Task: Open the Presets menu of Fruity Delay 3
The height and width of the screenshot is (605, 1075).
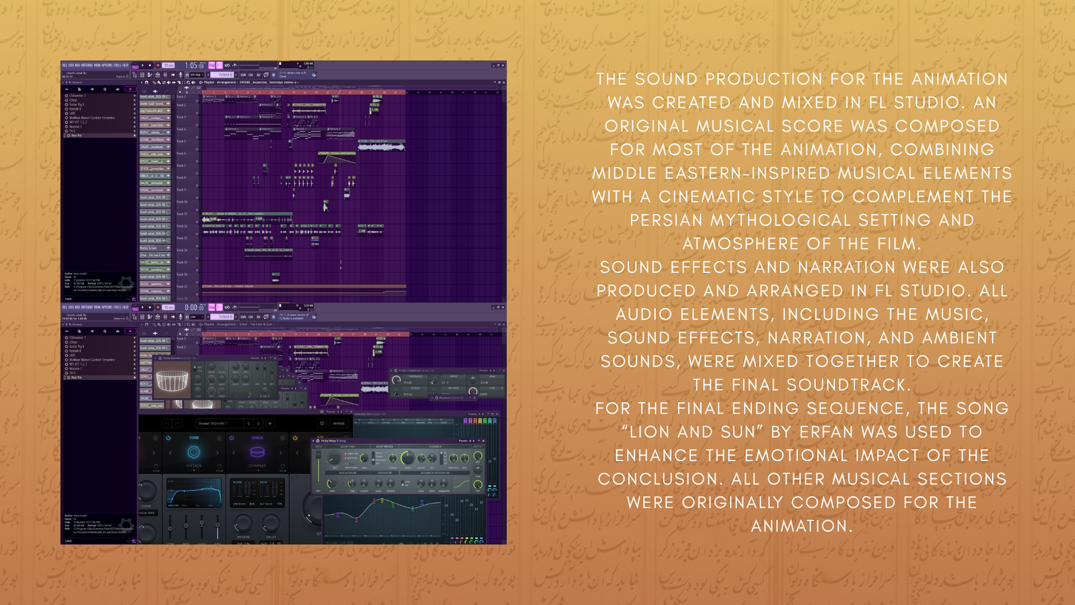Action: click(x=464, y=441)
